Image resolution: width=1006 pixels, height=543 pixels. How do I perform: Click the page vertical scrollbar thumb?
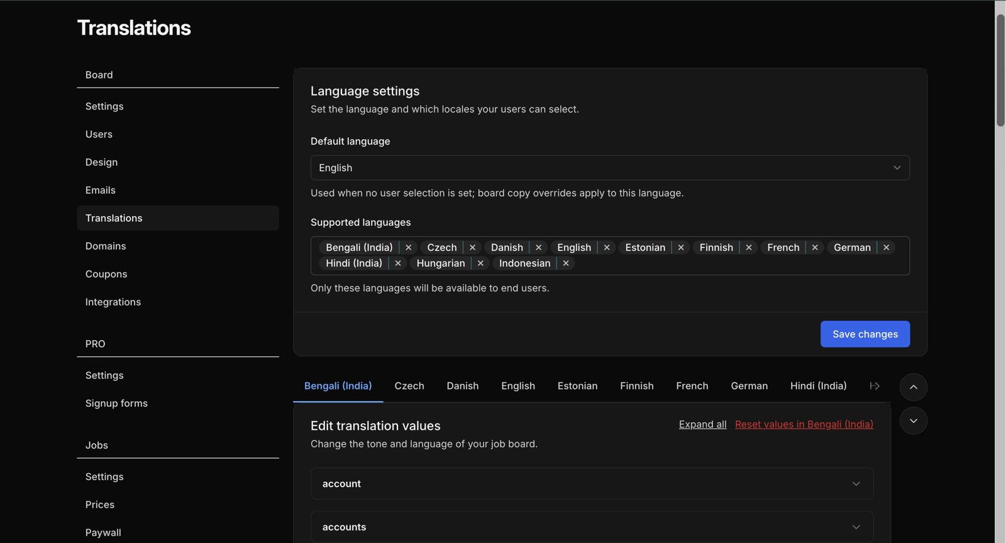(1000, 69)
